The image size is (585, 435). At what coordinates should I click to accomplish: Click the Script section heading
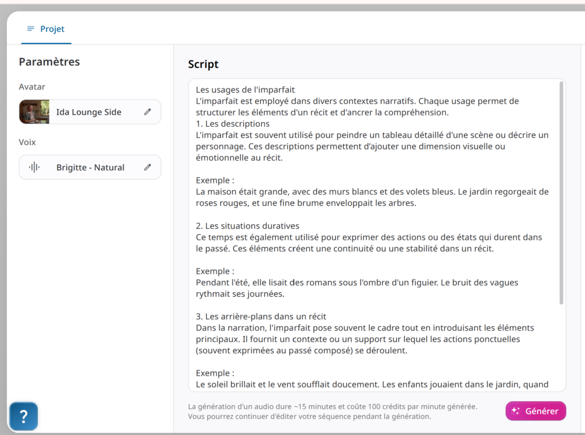(203, 65)
